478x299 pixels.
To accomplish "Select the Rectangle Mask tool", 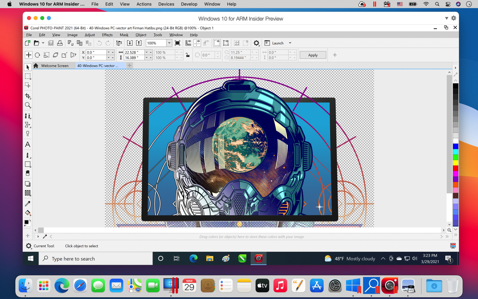I will 27,76.
